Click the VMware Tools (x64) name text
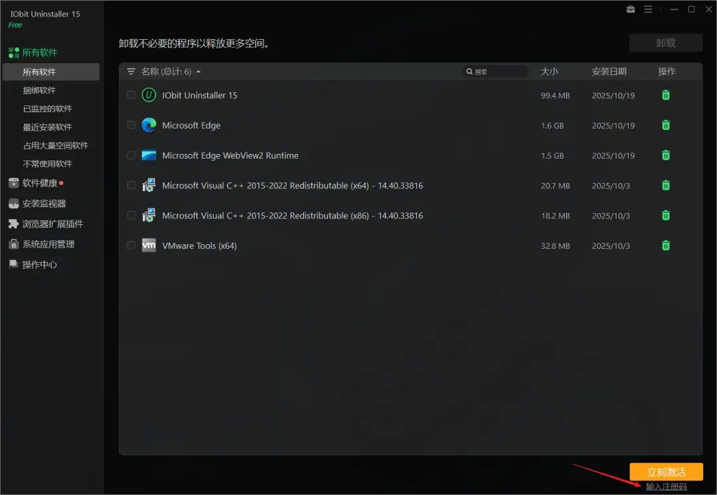 [x=199, y=246]
